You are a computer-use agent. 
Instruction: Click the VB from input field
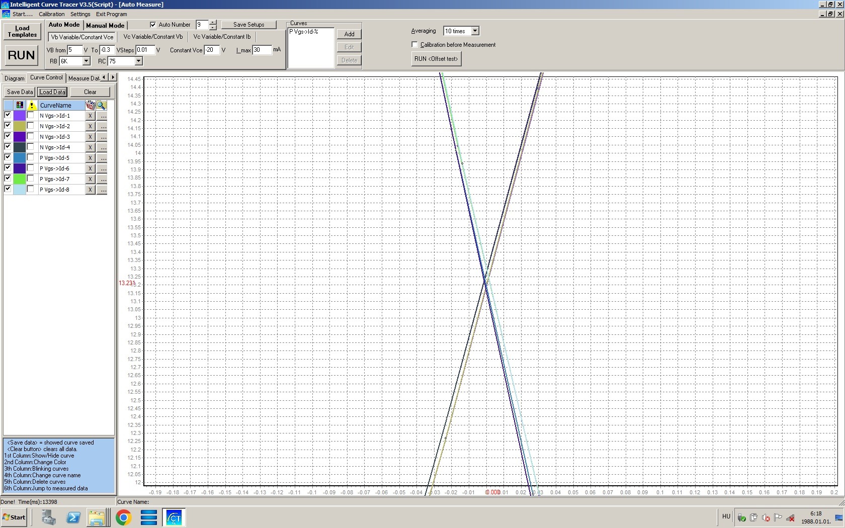[x=74, y=50]
